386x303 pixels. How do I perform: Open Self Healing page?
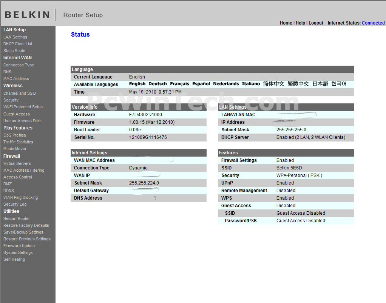tap(14, 260)
